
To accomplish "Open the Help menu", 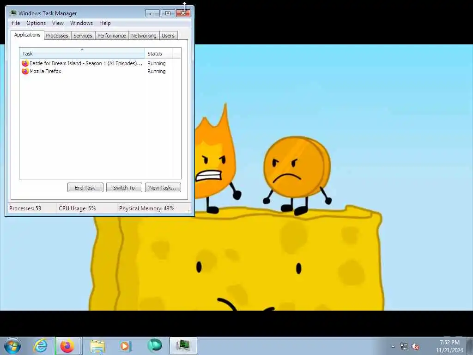I will coord(105,23).
